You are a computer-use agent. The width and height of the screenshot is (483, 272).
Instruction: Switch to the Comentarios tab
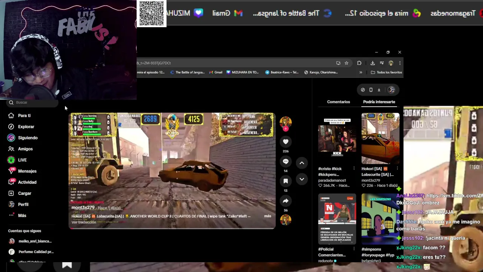point(338,102)
